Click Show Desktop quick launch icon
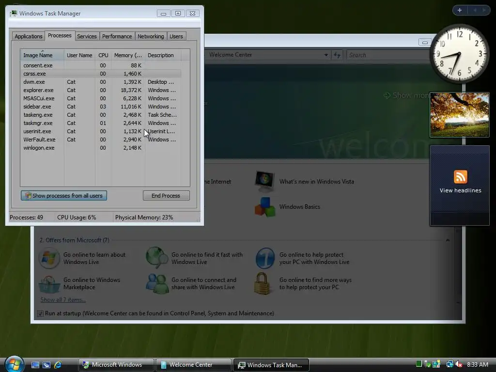 click(x=35, y=365)
